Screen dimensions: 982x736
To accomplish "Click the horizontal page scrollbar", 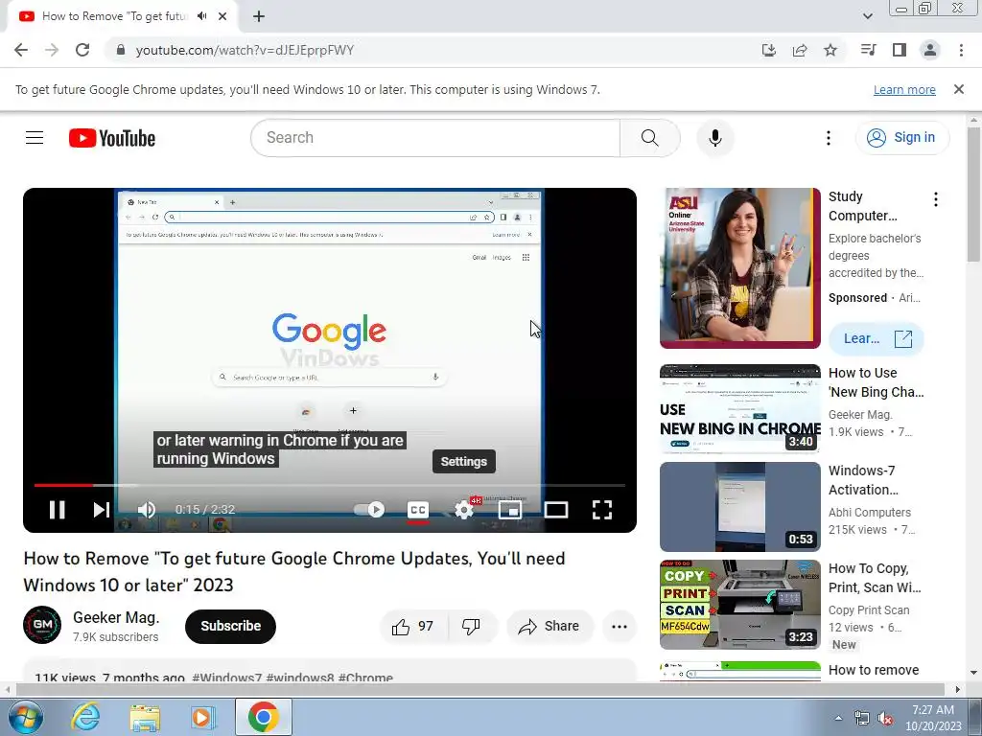I will pos(482,689).
